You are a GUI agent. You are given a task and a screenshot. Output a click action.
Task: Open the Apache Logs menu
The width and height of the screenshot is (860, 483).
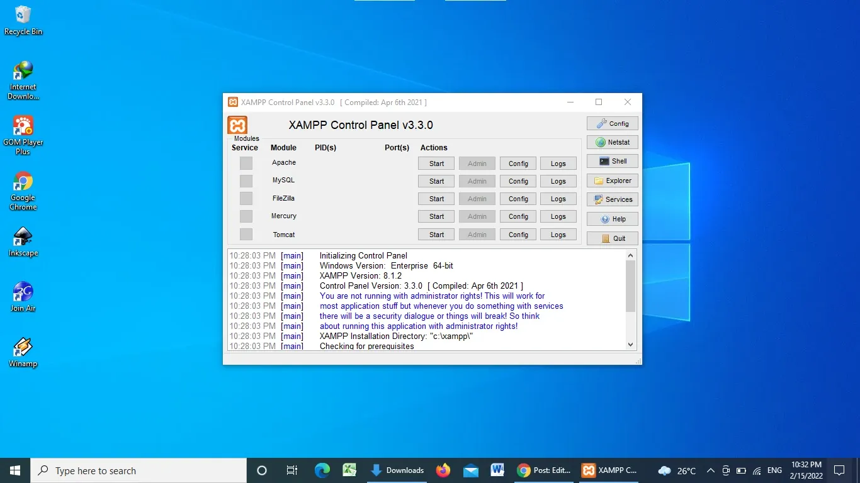pyautogui.click(x=558, y=164)
